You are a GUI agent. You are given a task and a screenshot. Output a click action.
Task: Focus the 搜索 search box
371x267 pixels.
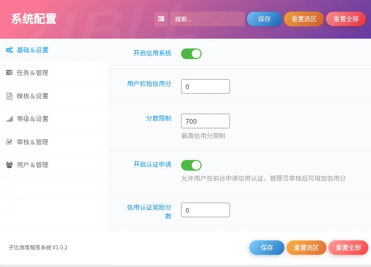coord(207,19)
